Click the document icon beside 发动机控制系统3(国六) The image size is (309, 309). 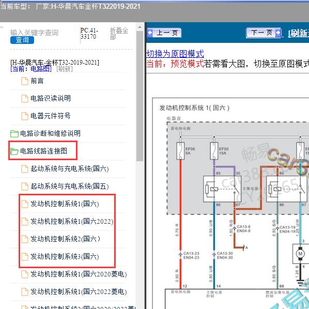pyautogui.click(x=25, y=257)
